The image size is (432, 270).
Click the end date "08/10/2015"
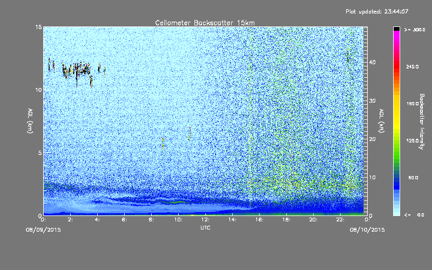(367, 230)
